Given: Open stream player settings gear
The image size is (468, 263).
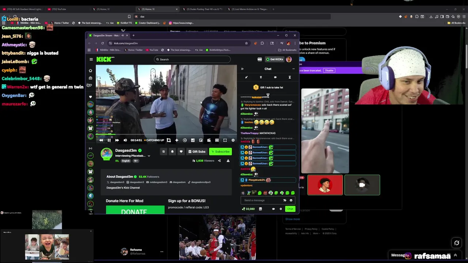Looking at the screenshot, I should (x=233, y=140).
